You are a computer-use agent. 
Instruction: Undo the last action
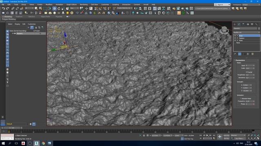pyautogui.click(x=3, y=9)
